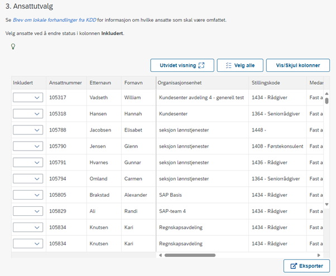The height and width of the screenshot is (276, 336).
Task: Open Inkludert dropdown for Hansen Hannah
Action: click(x=28, y=114)
